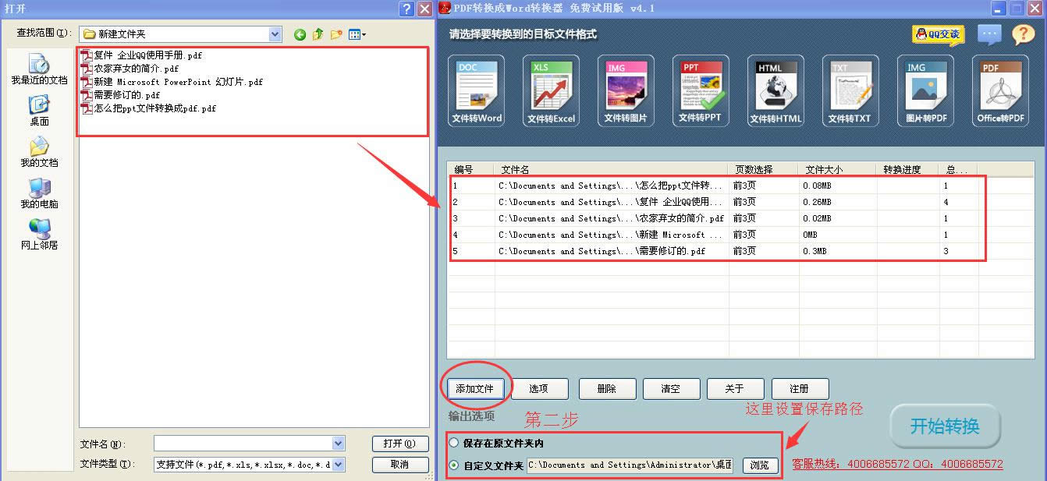Image resolution: width=1047 pixels, height=481 pixels.
Task: Click the 添加文件 button
Action: tap(476, 388)
